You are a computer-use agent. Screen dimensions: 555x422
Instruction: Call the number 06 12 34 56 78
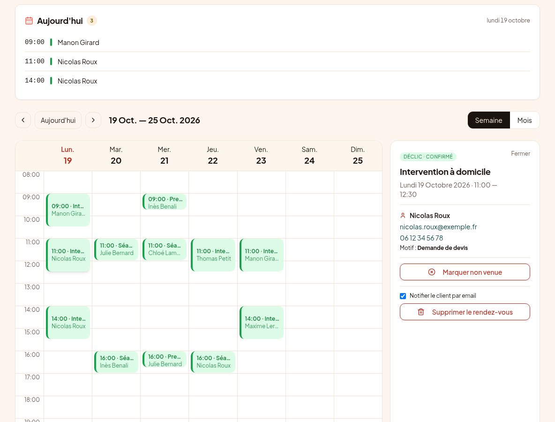[x=421, y=238]
